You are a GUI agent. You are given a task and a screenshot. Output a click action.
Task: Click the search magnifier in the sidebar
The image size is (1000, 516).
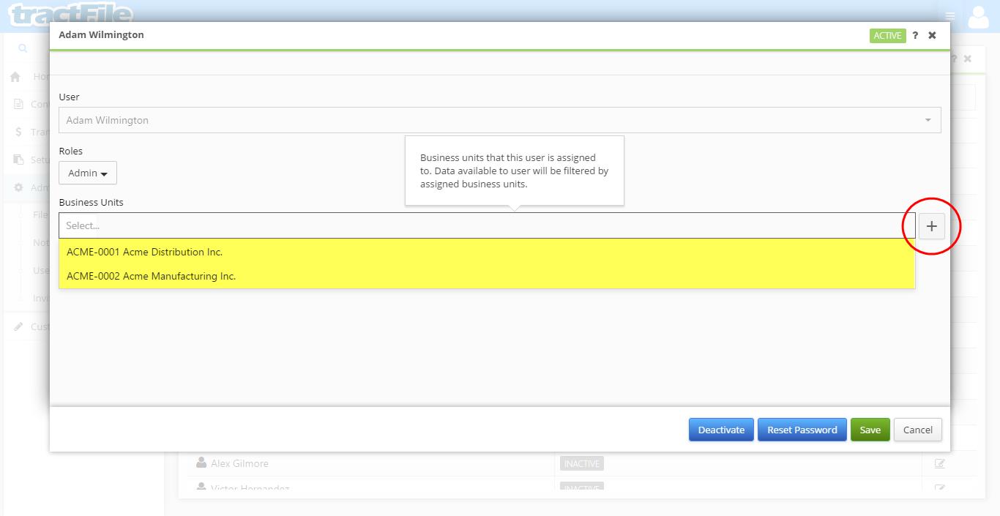[23, 48]
